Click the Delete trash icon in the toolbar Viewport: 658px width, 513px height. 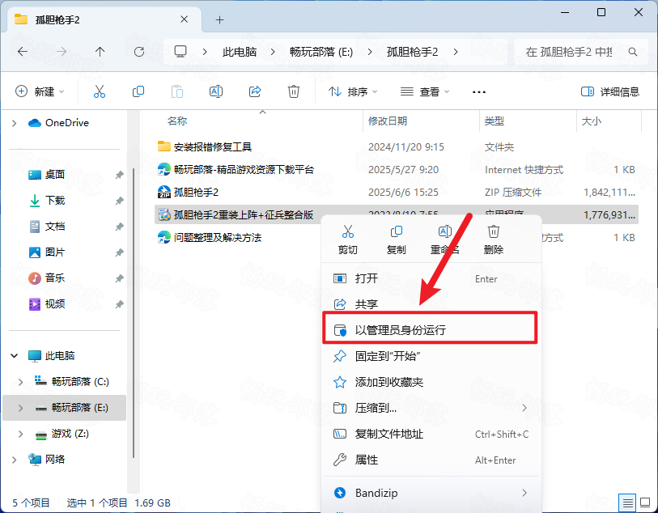[293, 91]
